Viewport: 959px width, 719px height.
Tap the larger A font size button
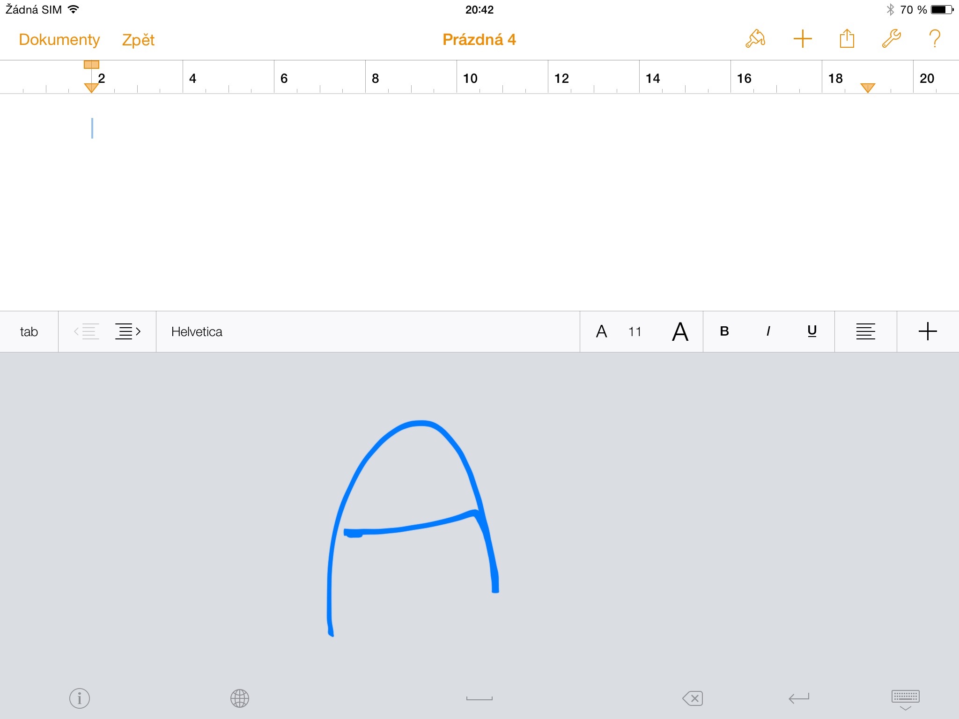680,331
